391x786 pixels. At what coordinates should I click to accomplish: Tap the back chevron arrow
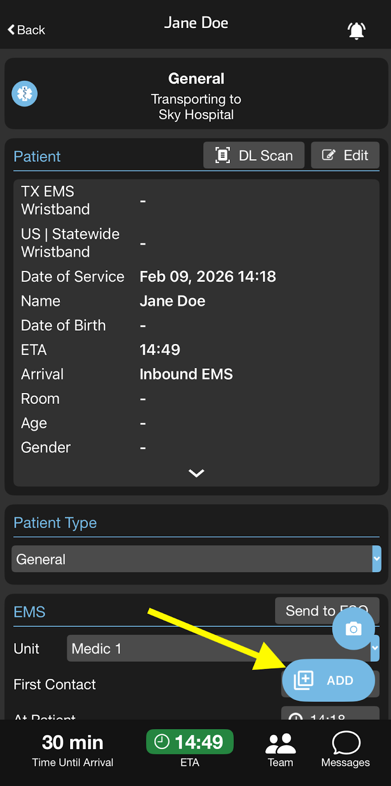pyautogui.click(x=12, y=30)
